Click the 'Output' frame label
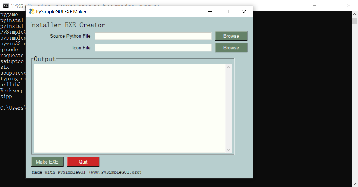 point(44,59)
